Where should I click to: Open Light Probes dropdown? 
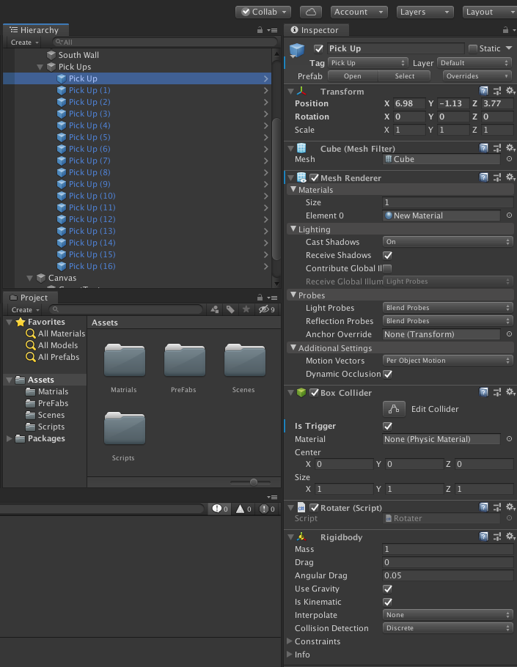point(447,308)
